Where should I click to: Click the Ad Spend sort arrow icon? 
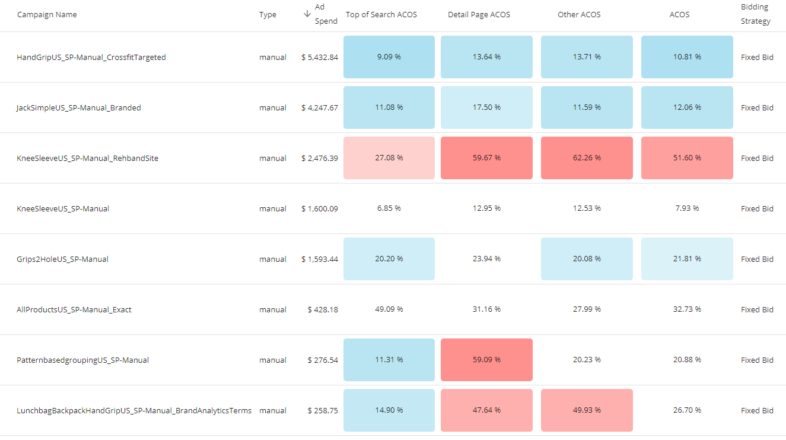pos(307,14)
